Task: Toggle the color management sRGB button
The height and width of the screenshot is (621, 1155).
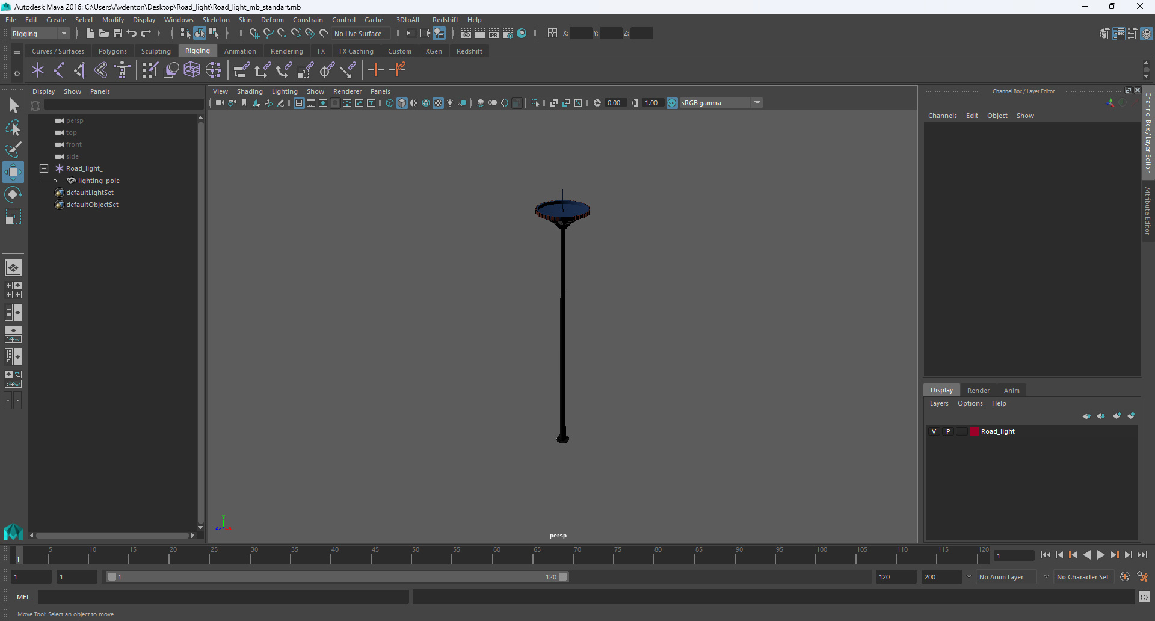Action: point(672,103)
